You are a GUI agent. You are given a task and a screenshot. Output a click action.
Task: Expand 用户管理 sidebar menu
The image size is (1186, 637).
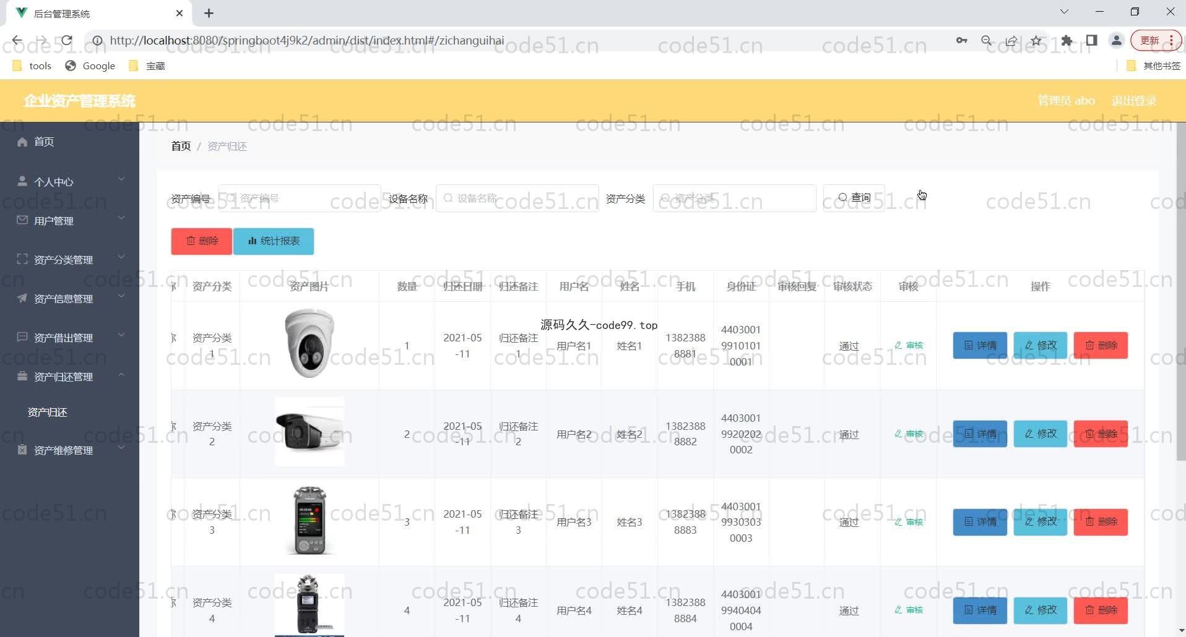69,220
